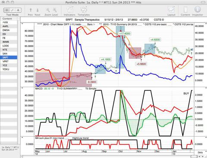Image resolution: width=207 pixels, height=158 pixels.
Task: Select VPRT in the Content list
Action: 9,61
